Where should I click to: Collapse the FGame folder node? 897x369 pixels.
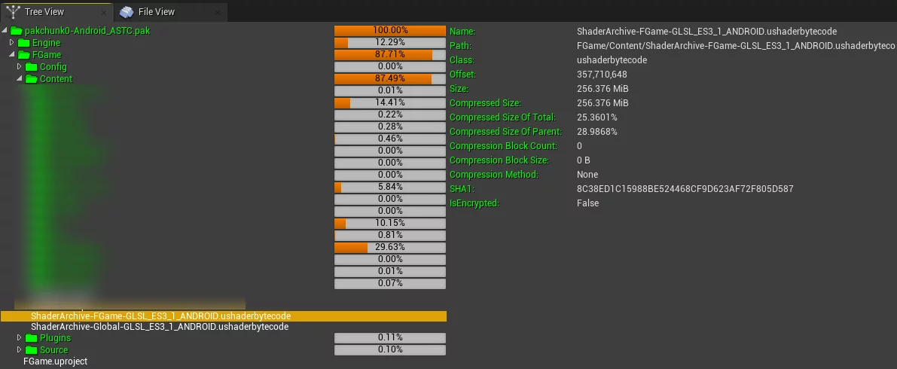pos(12,55)
